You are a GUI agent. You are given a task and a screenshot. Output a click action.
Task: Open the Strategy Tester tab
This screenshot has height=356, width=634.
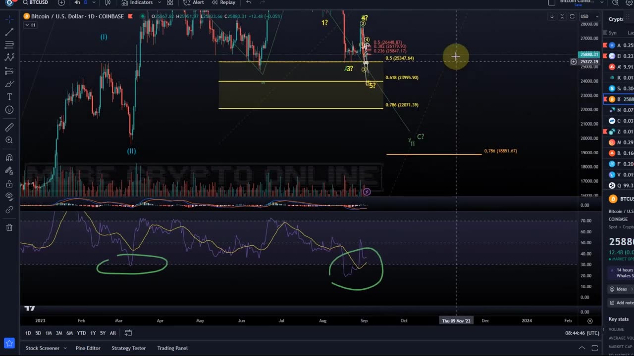[x=129, y=348]
